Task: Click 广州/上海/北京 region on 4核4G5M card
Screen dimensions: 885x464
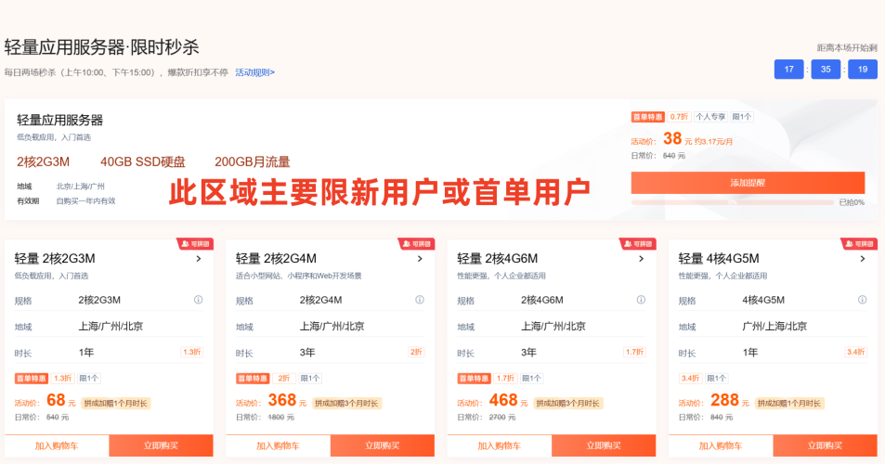Action: [774, 326]
